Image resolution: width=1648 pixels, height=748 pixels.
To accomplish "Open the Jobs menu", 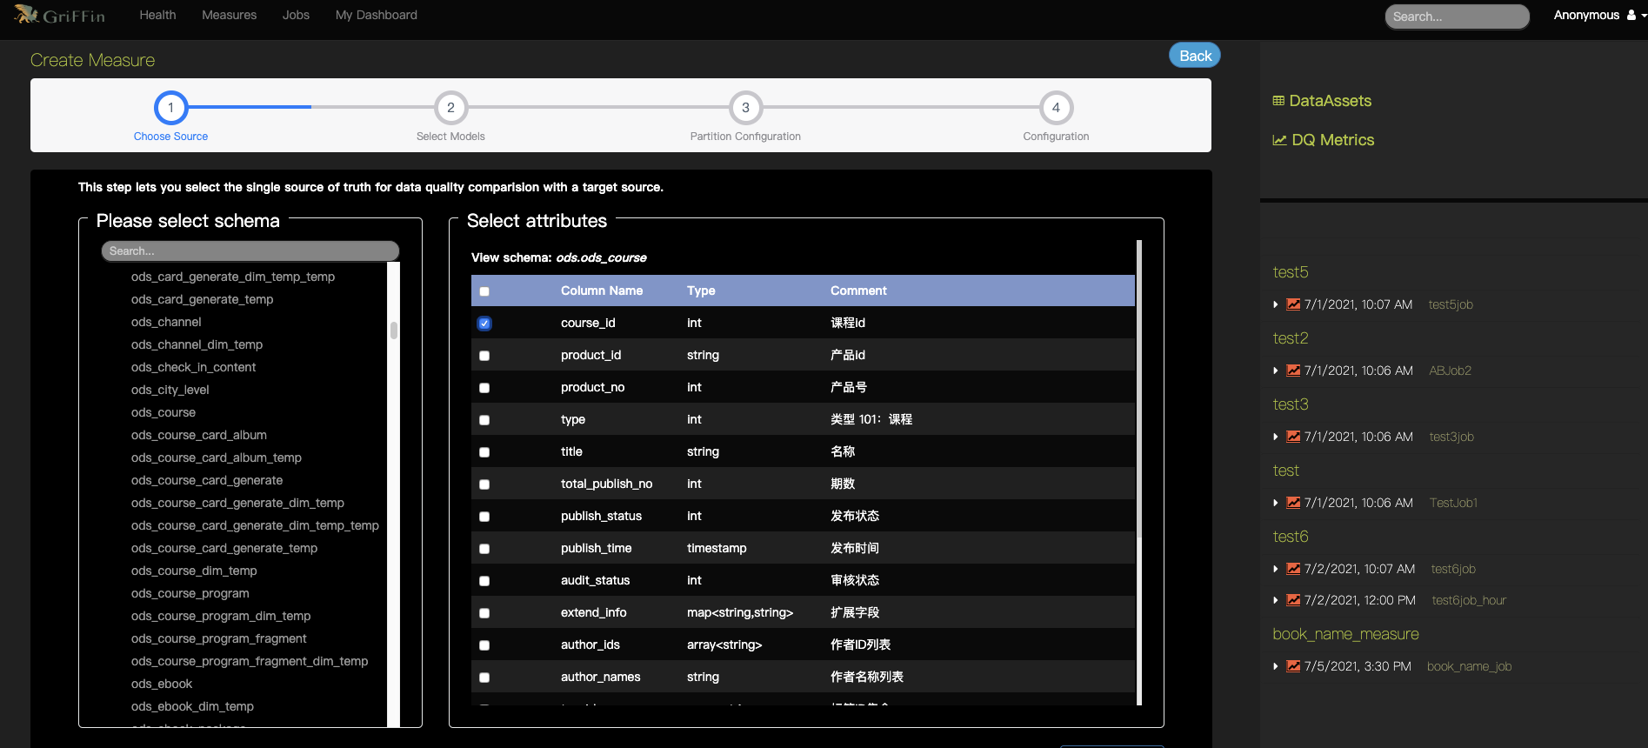I will [296, 15].
